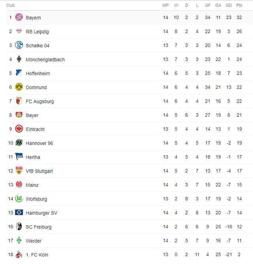The image size is (253, 264).
Task: Click the MP column header
Action: click(165, 6)
